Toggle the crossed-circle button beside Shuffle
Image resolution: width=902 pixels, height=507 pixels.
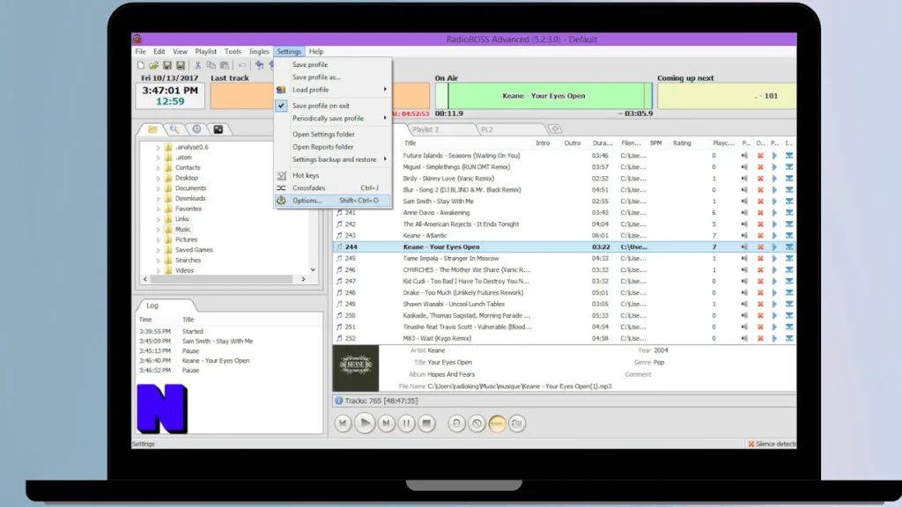477,423
